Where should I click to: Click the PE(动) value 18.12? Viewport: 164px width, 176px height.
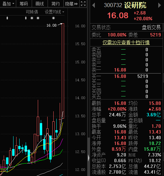click(155, 160)
